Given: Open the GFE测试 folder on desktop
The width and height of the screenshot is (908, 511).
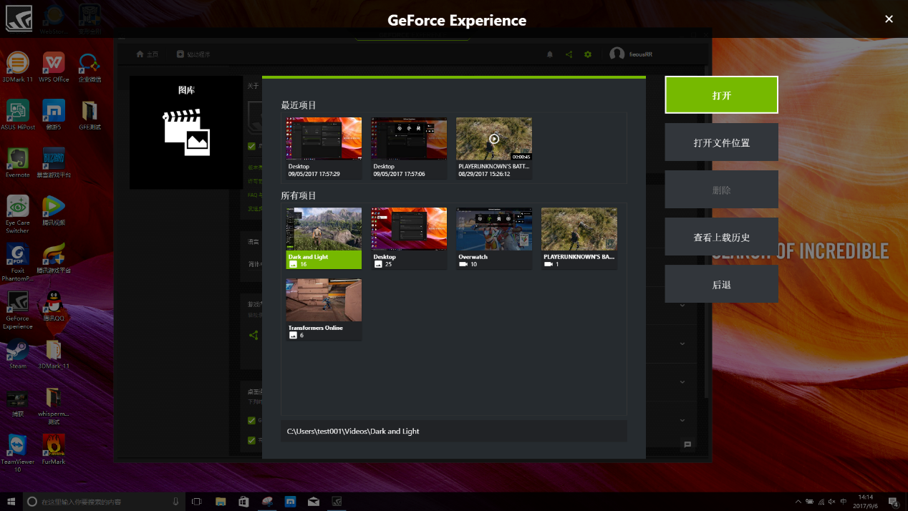Looking at the screenshot, I should point(90,115).
